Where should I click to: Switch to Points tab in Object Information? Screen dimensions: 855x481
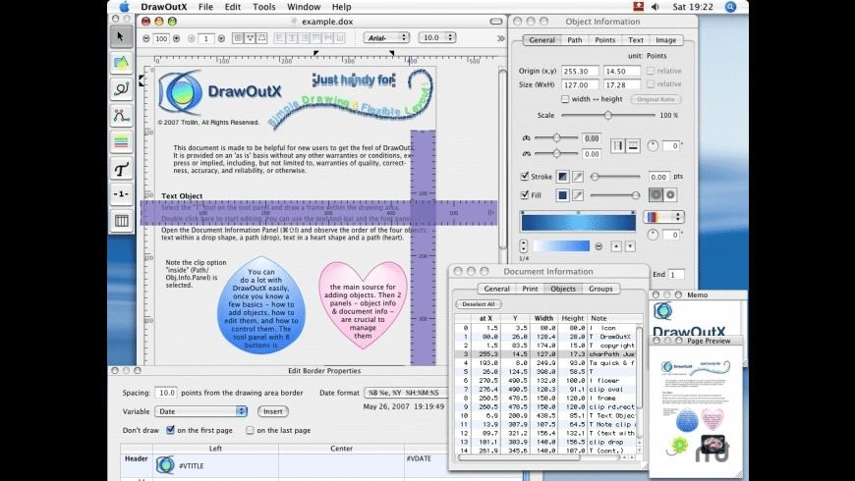click(x=604, y=40)
